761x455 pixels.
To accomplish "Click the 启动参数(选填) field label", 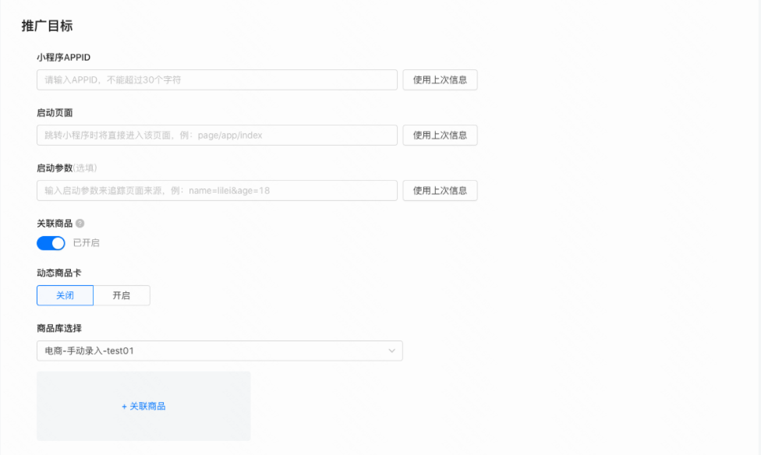I will tap(67, 168).
